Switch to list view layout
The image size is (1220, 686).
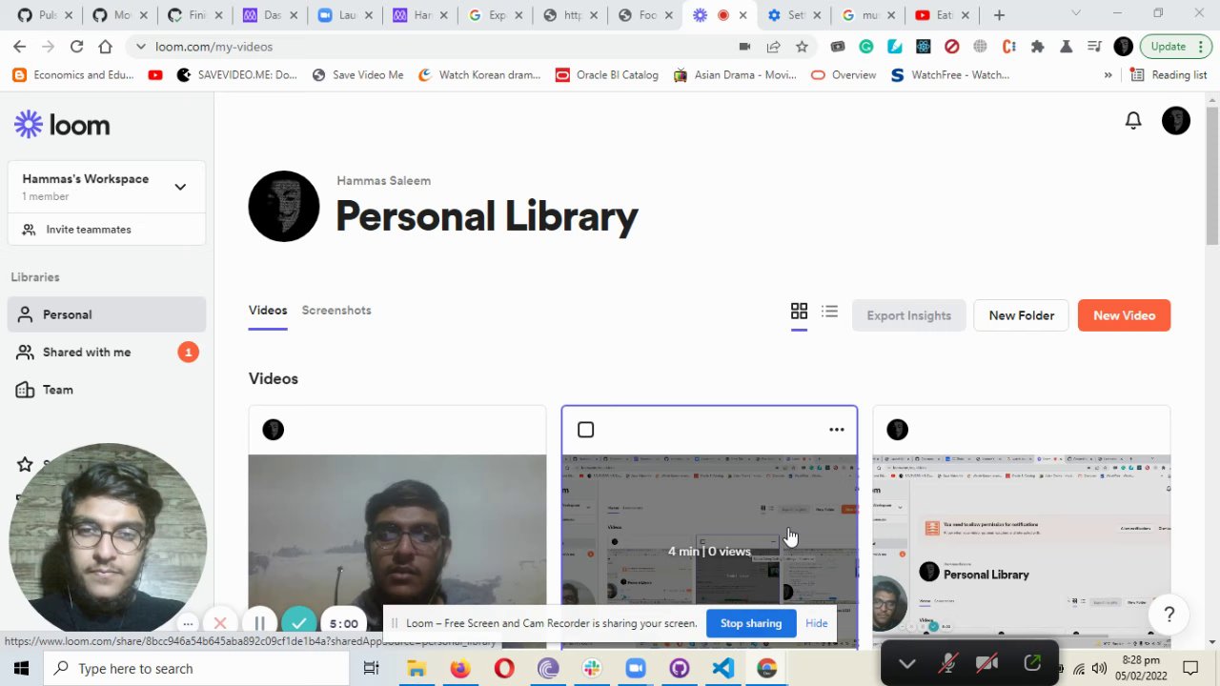tap(830, 312)
